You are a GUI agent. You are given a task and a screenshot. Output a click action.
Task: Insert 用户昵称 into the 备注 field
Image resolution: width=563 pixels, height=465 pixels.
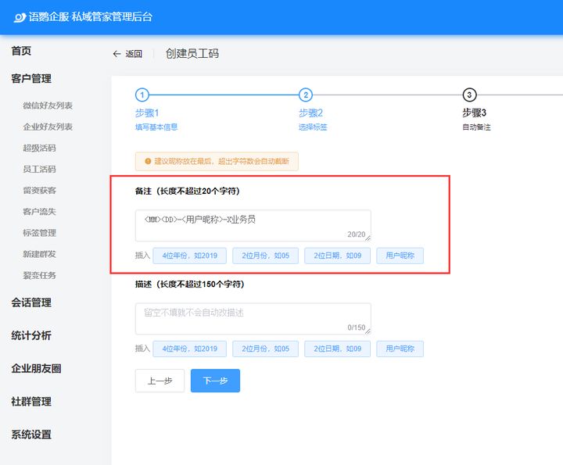click(400, 256)
